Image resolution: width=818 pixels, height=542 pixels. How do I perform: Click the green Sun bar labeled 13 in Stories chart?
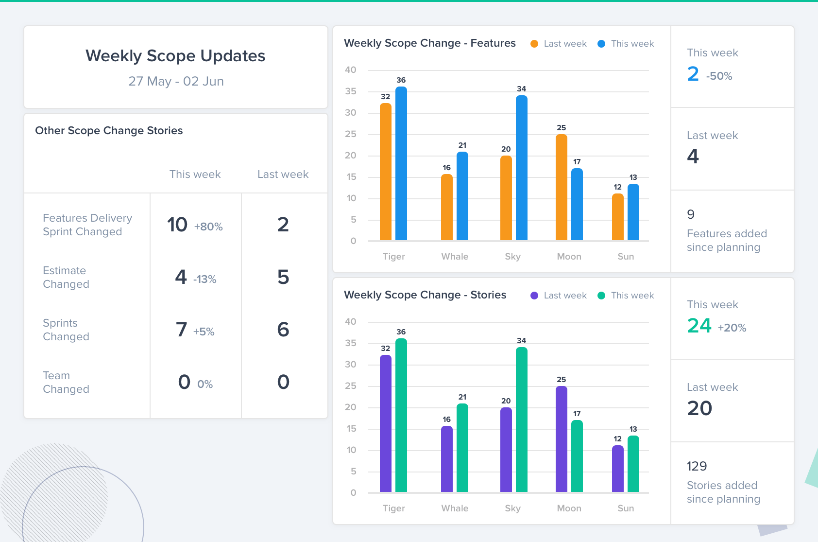tap(633, 464)
